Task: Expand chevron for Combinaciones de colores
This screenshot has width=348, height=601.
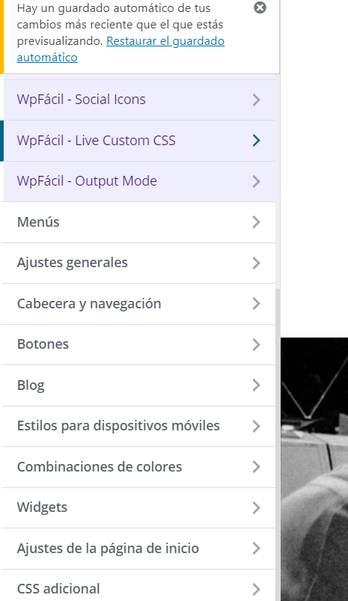Action: [257, 467]
